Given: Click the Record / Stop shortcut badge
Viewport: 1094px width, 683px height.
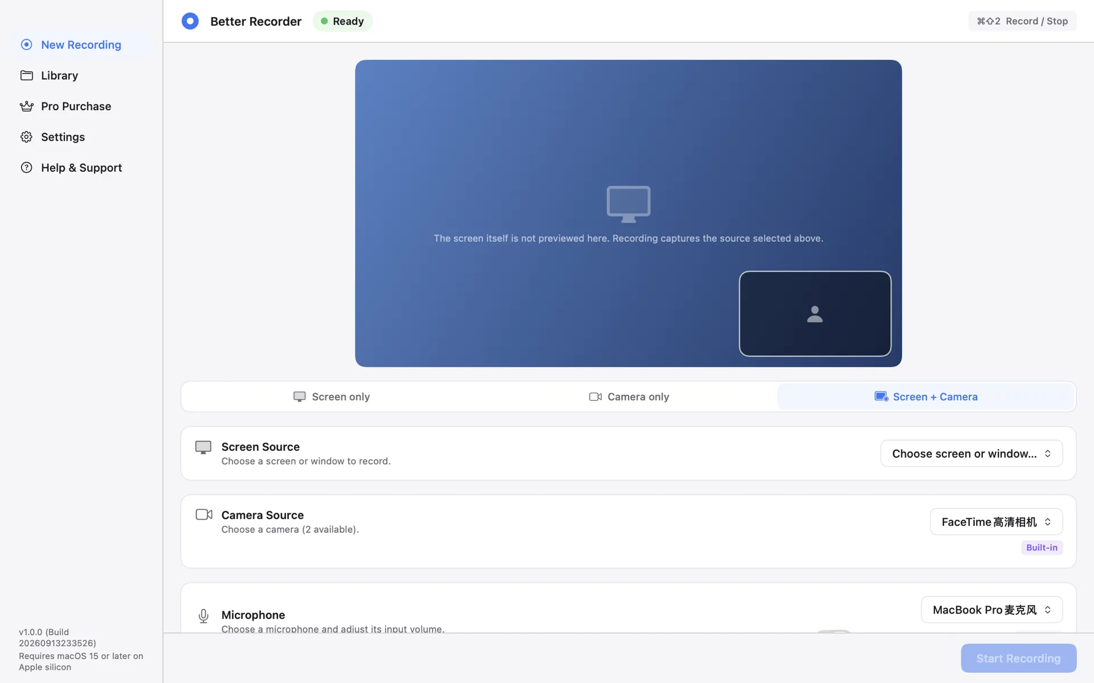Looking at the screenshot, I should [1022, 21].
